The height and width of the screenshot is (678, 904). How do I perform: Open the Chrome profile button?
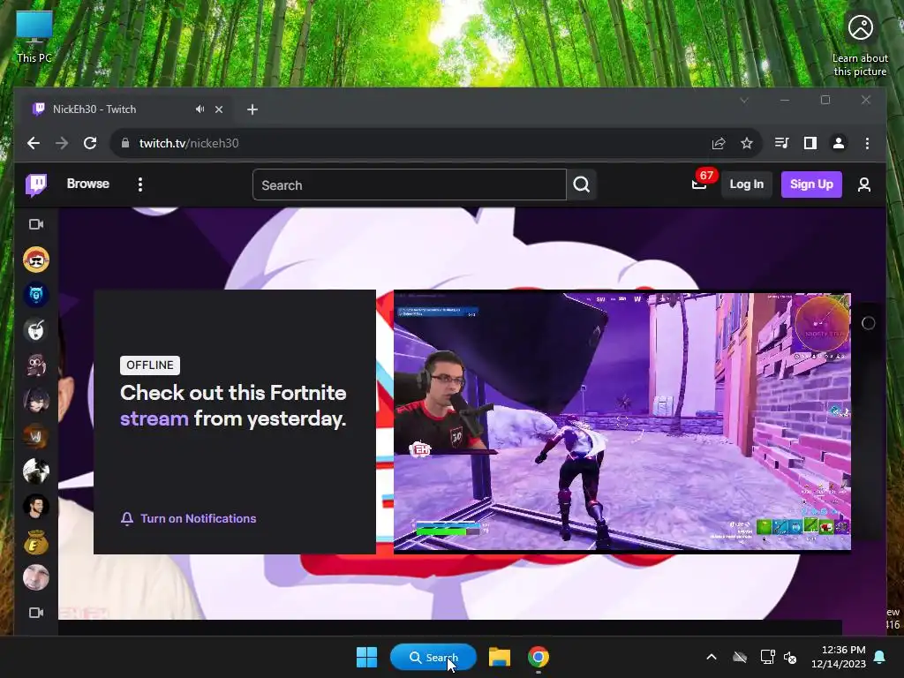tap(839, 143)
